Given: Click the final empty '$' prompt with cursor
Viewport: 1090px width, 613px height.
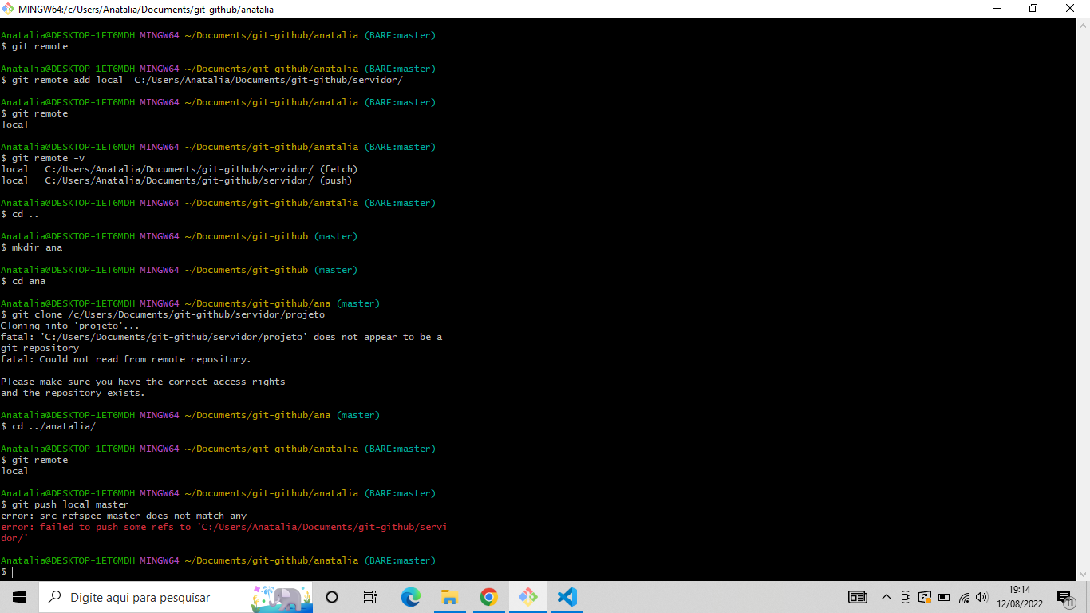Looking at the screenshot, I should 7,571.
